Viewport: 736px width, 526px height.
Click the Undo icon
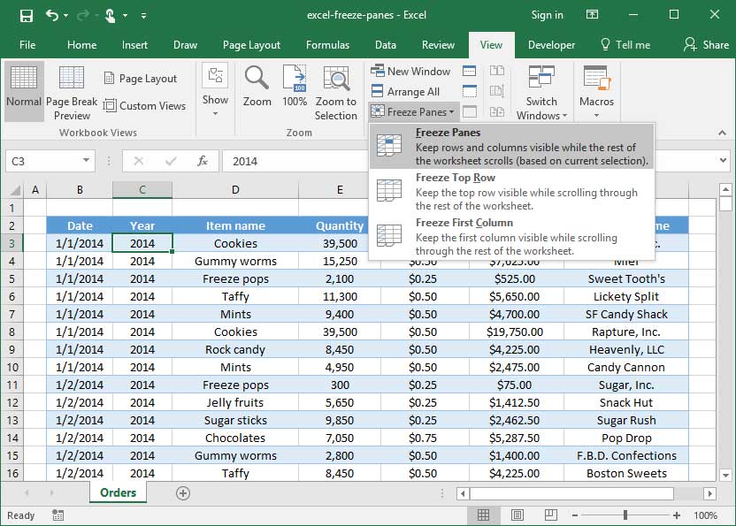coord(50,15)
